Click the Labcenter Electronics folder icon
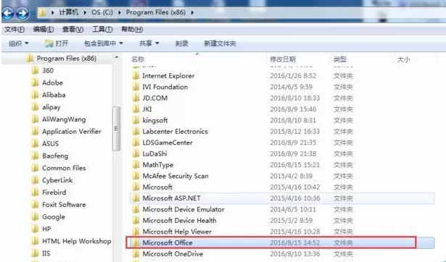 [x=136, y=131]
